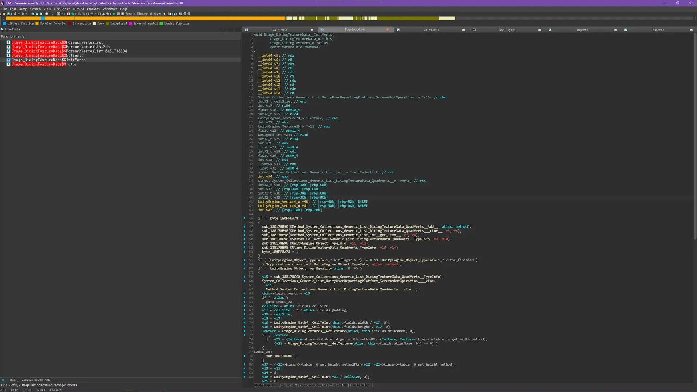Click the blue Library function legend swatch
Image resolution: width=697 pixels, height=392 pixels.
pyautogui.click(x=4, y=23)
